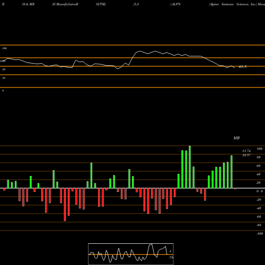Screen dimensions: 265x265
Task: Click the MR heading above the histogram
Action: point(236,138)
